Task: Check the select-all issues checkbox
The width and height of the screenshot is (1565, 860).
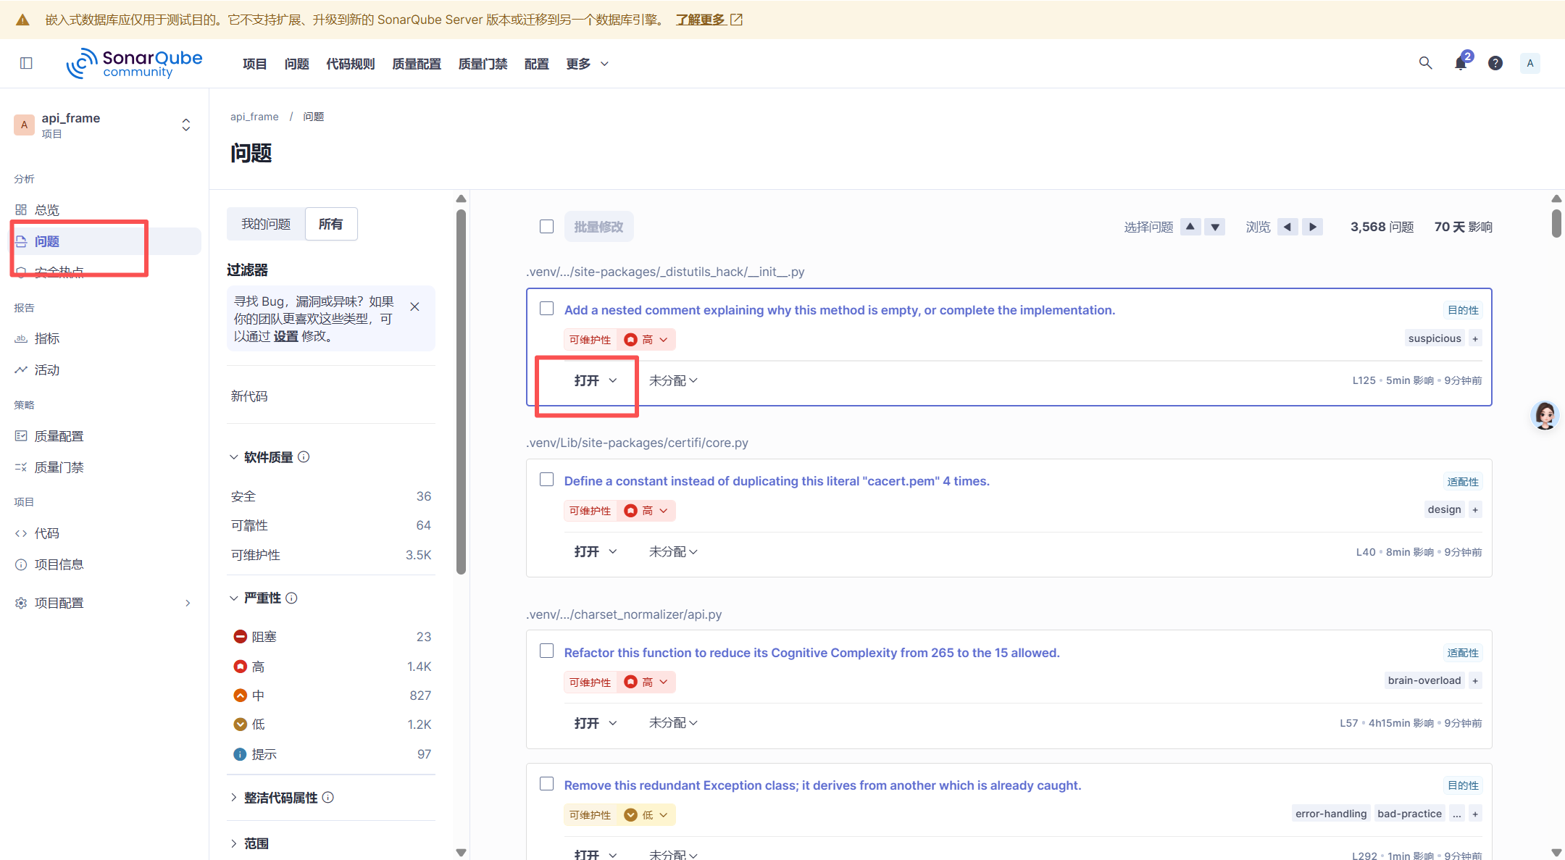Action: tap(546, 227)
